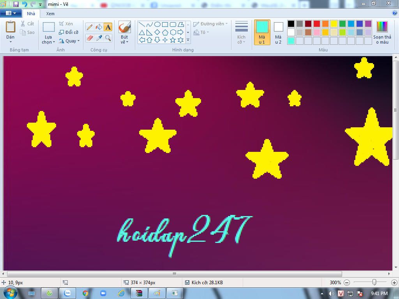399x299 pixels.
Task: Expand the shapes gallery list
Action: (188, 40)
